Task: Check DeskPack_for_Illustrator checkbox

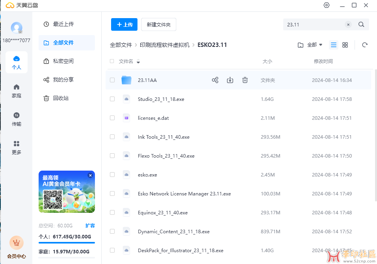Action: point(112,250)
